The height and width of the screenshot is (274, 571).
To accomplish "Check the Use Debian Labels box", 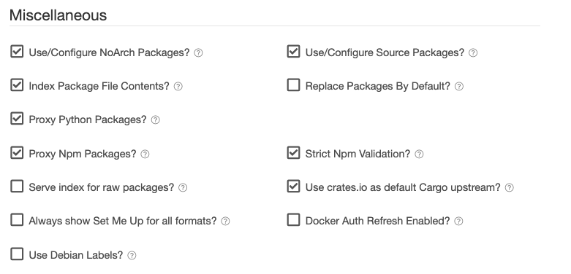I will click(17, 254).
